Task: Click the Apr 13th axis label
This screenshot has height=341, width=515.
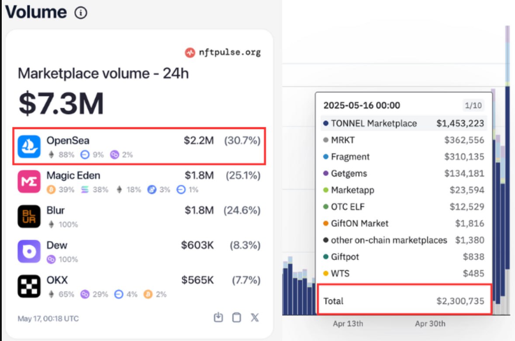Action: pyautogui.click(x=348, y=324)
